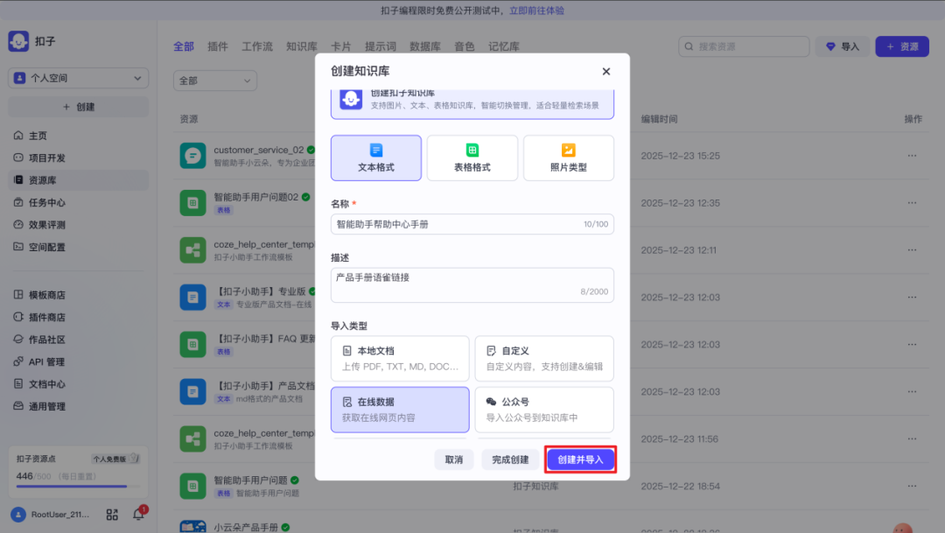Click the customer_service_02 resource icon
Image resolution: width=945 pixels, height=533 pixels.
[192, 156]
